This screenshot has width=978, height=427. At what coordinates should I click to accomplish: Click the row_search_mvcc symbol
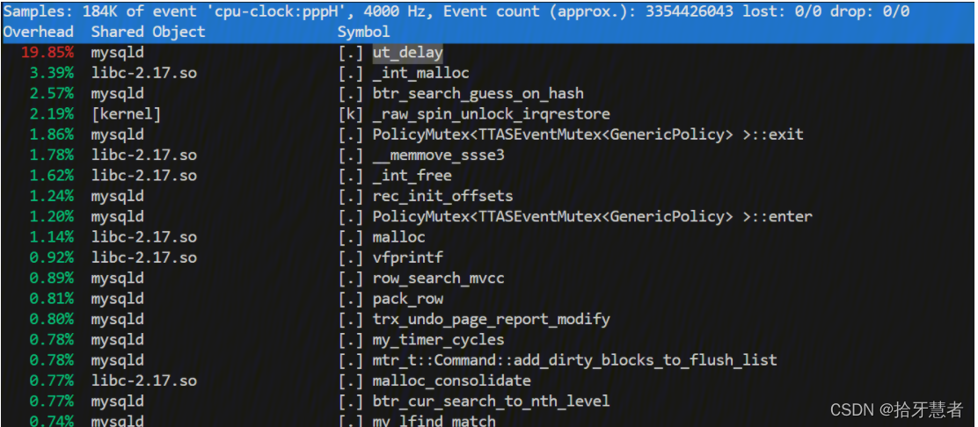(x=439, y=278)
